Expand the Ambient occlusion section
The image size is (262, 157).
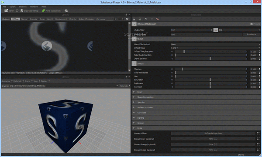[196, 107]
